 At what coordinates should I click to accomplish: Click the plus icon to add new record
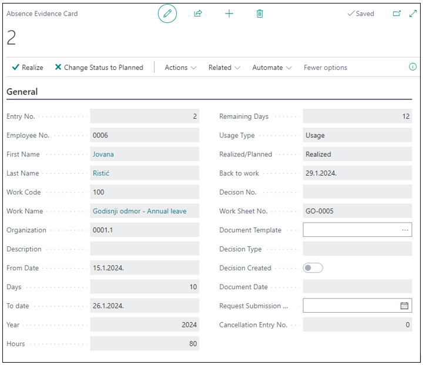tap(229, 14)
